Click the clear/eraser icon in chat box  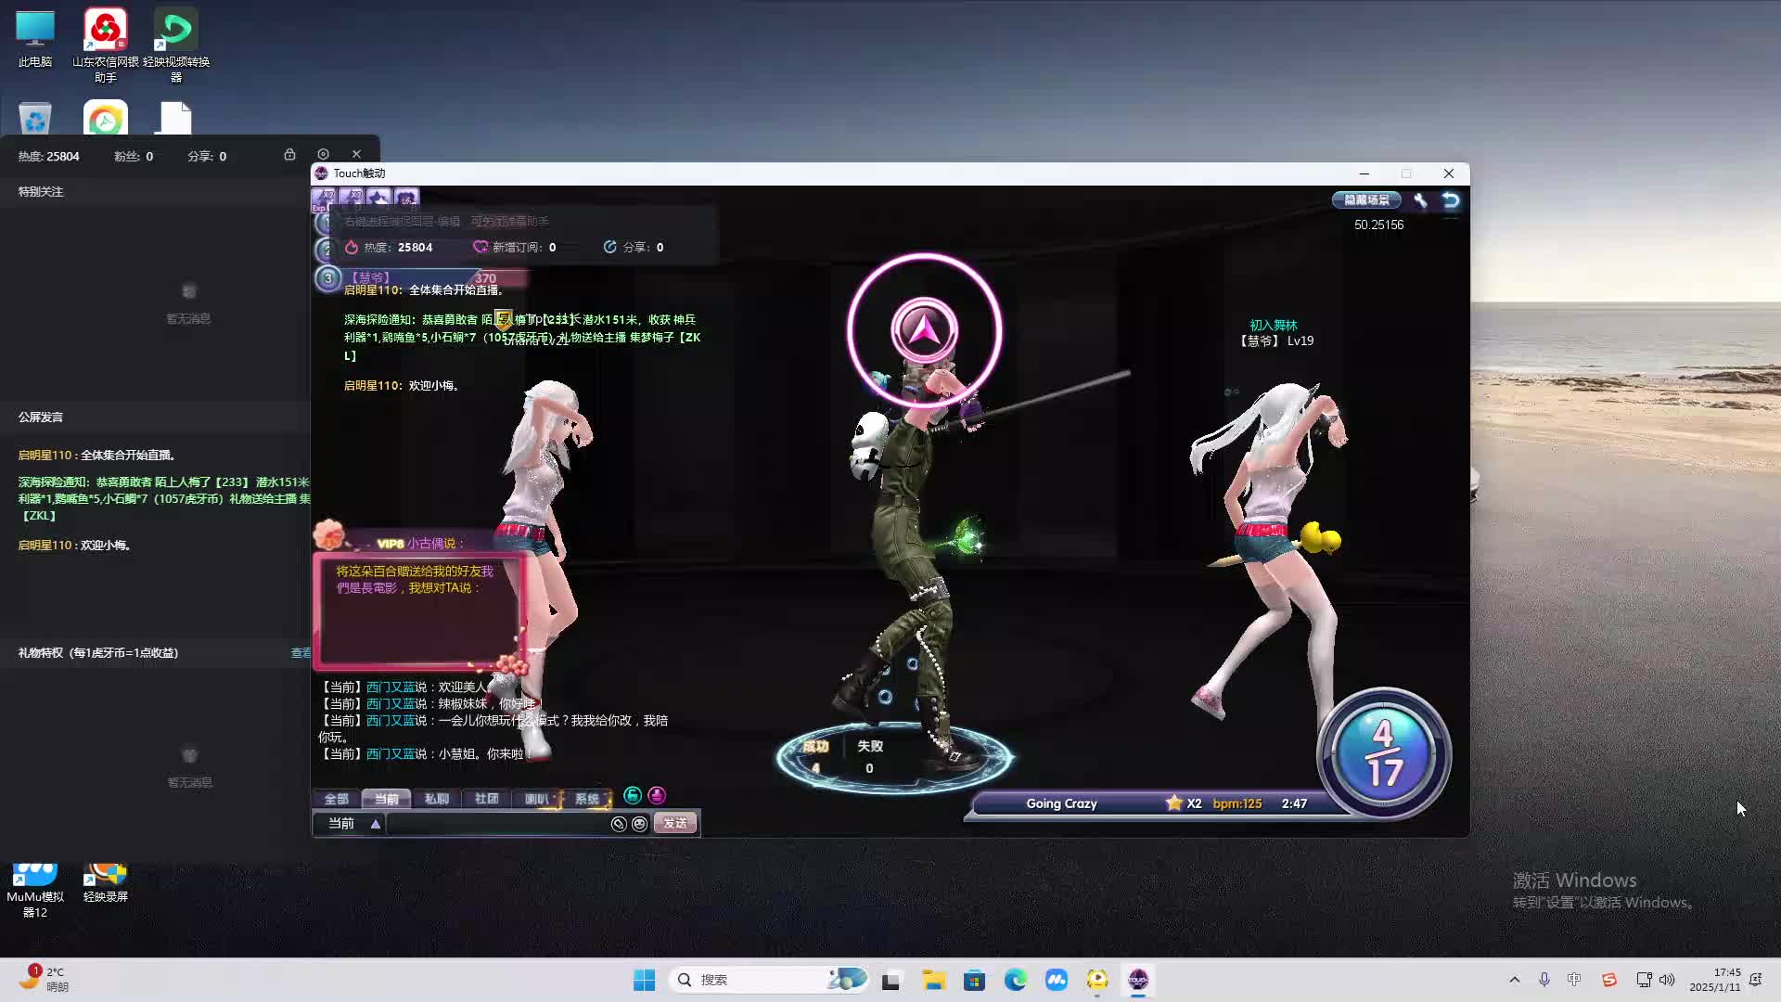point(619,824)
